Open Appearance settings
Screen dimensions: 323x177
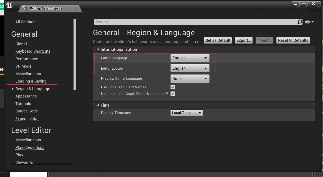pos(26,96)
